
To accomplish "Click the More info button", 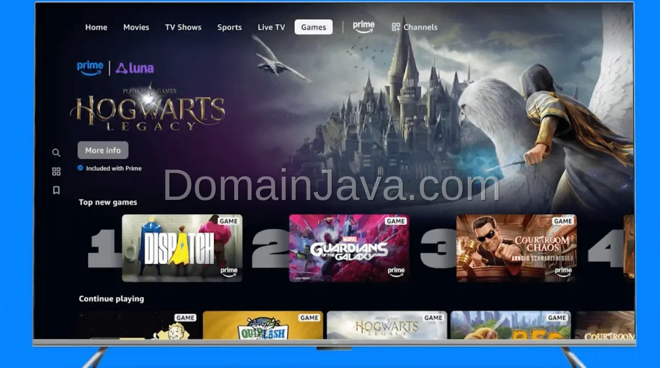I will (x=103, y=150).
